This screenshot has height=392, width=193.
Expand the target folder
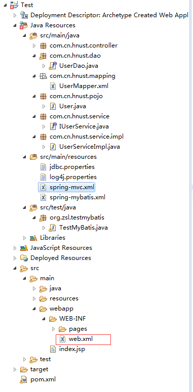click(15, 370)
